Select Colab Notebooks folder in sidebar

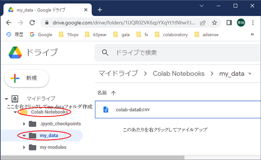coord(50,112)
